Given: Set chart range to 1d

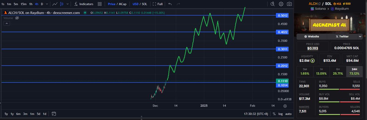Looking at the screenshot, I should tap(45, 114).
